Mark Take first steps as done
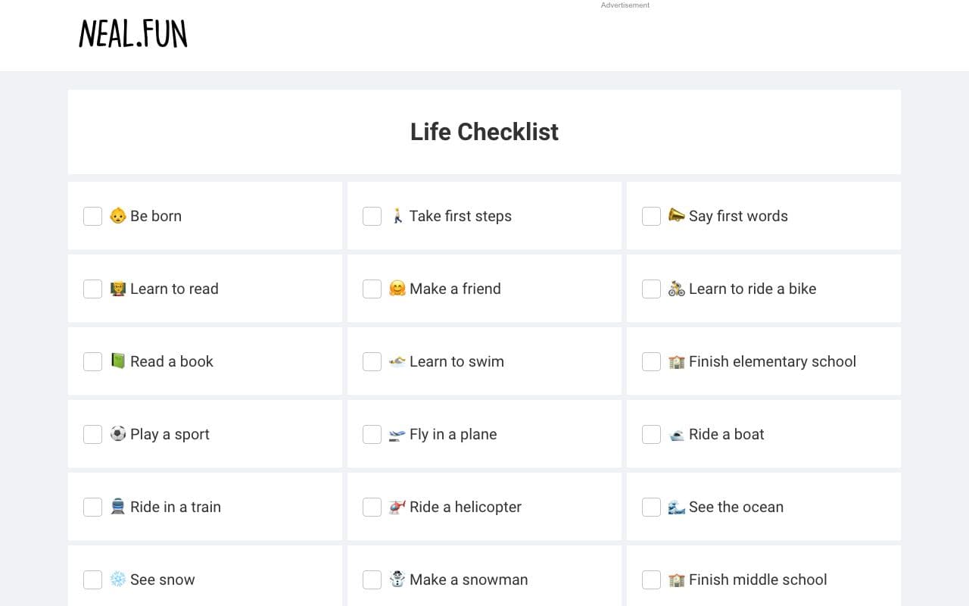Image resolution: width=969 pixels, height=606 pixels. click(x=372, y=216)
